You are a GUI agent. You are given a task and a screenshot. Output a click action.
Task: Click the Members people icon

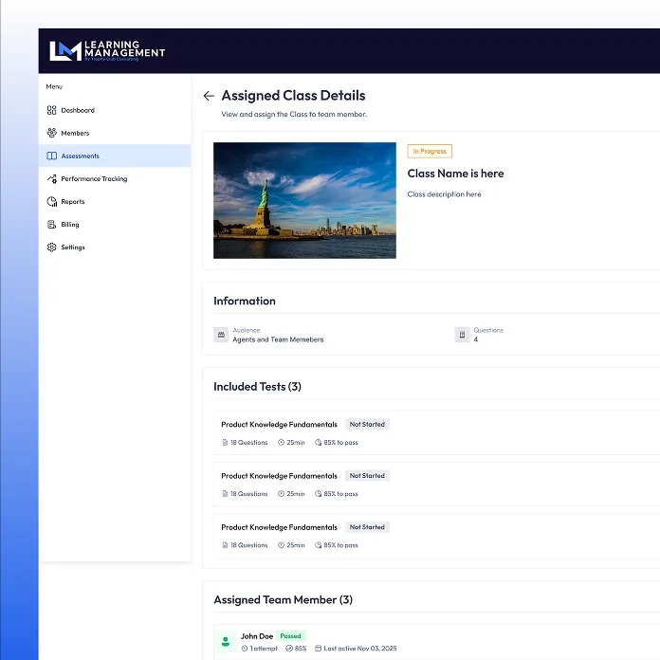click(x=52, y=133)
